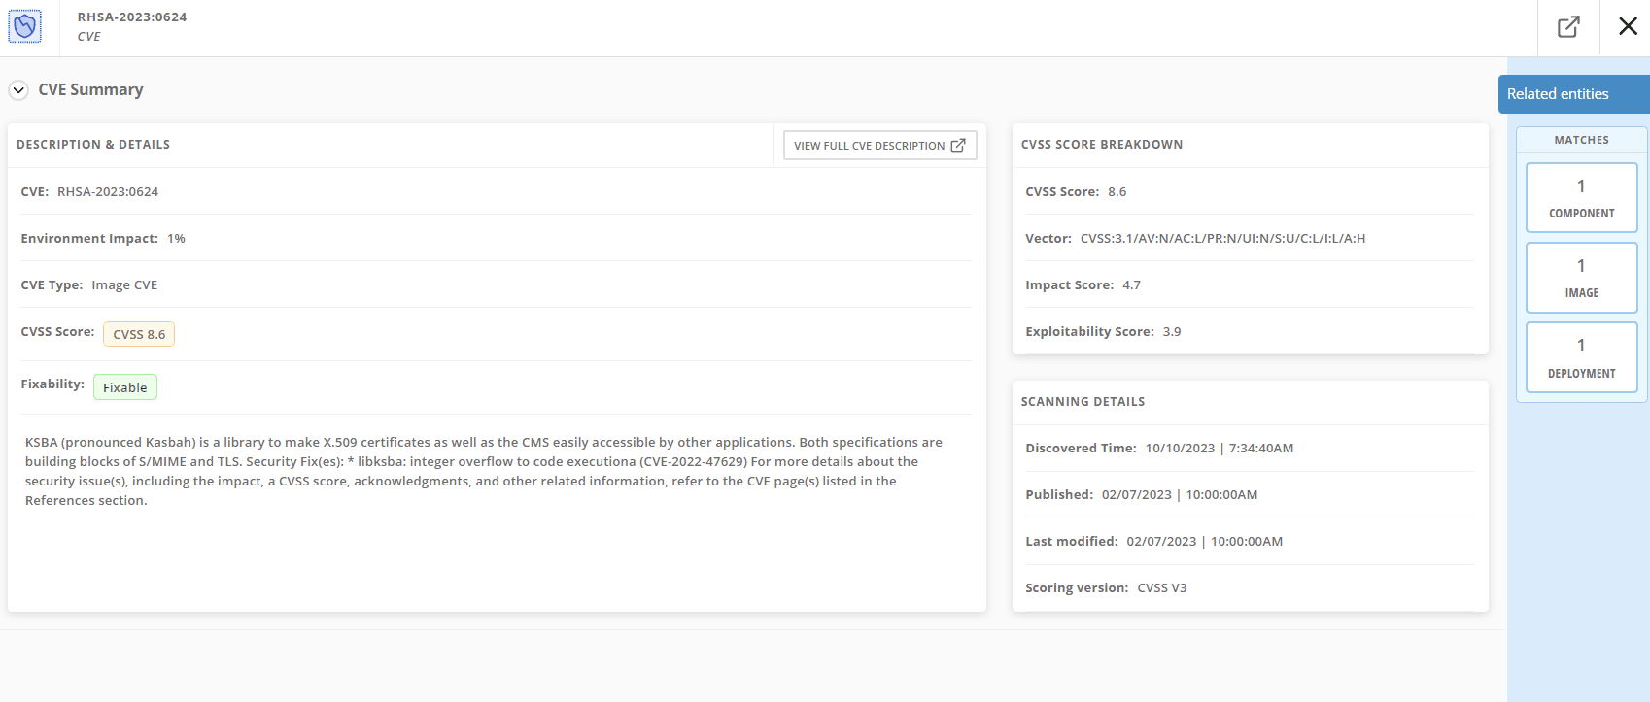Click the Published date row
Image resolution: width=1650 pixels, height=702 pixels.
1250,495
